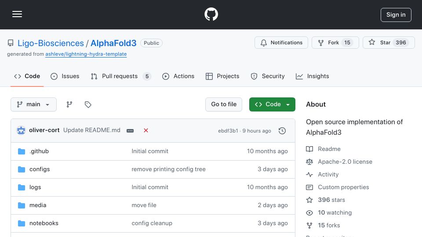Open the Apache-2.0 license link
Image resolution: width=422 pixels, height=237 pixels.
coord(339,162)
